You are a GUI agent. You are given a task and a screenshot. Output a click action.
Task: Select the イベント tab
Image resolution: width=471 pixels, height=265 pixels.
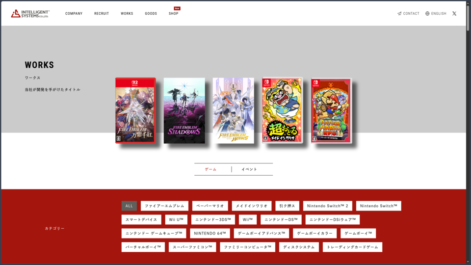pos(249,169)
